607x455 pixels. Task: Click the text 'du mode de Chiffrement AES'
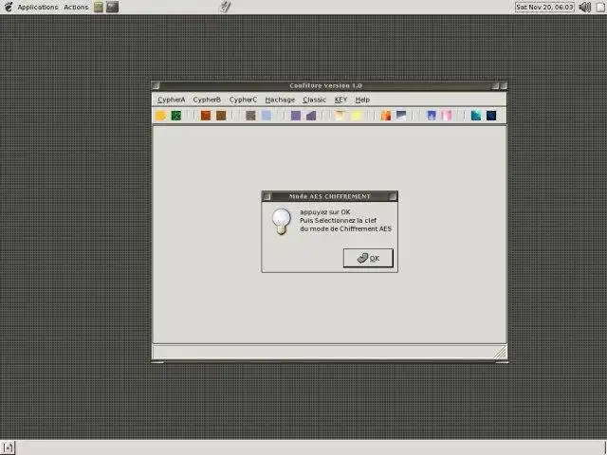(x=345, y=228)
